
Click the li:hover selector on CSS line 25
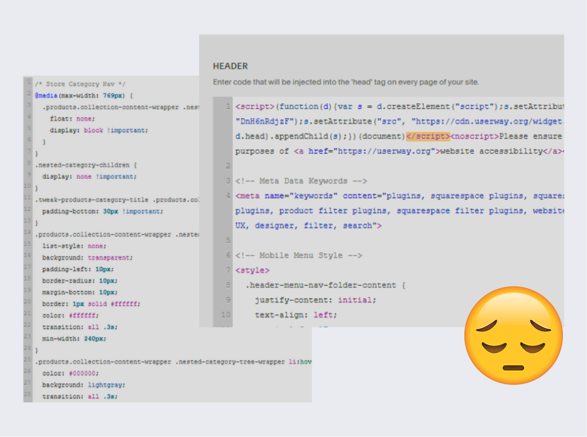pos(300,362)
